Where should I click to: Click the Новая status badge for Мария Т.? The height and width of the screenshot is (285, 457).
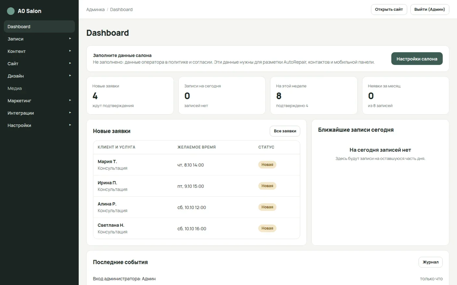(267, 164)
